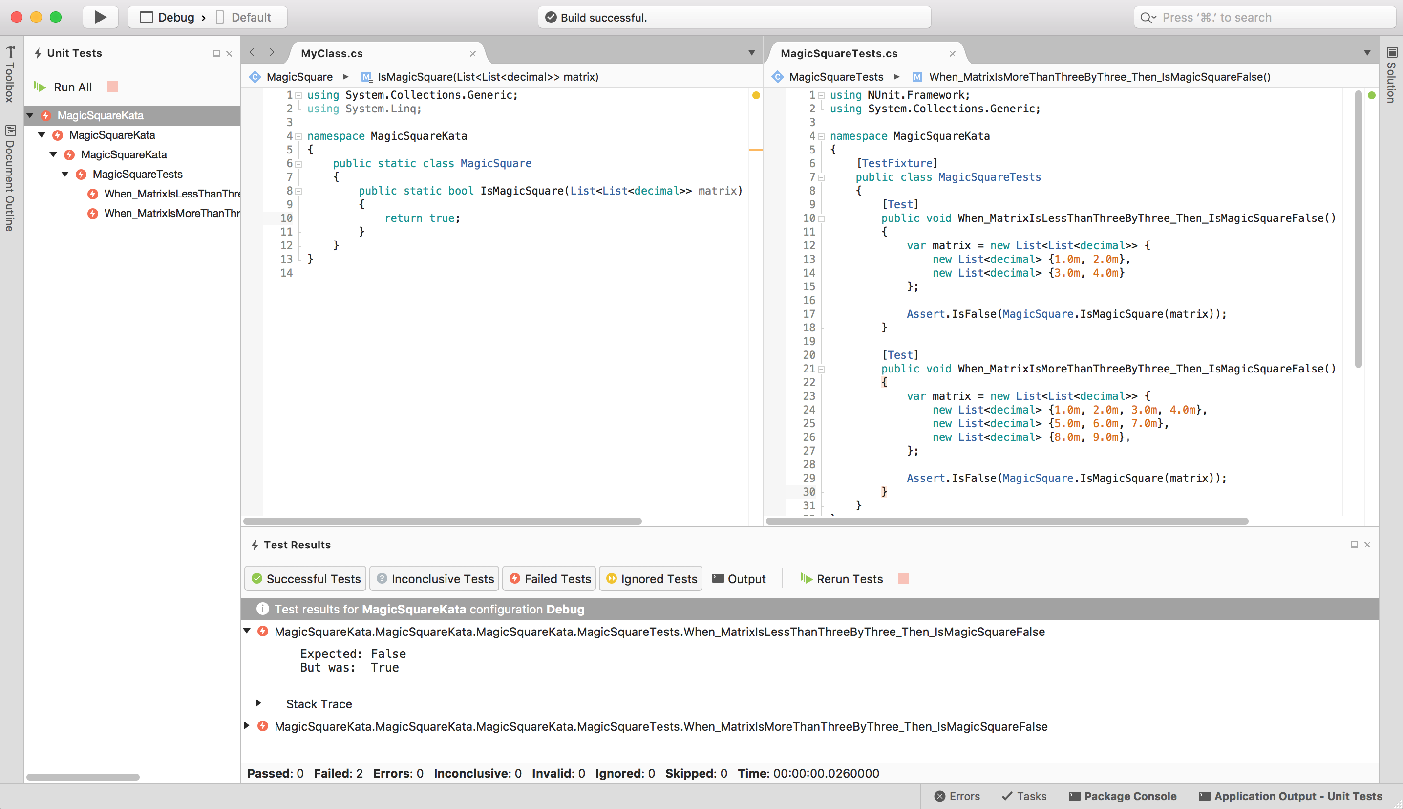
Task: Toggle the Stop button next to Run All
Action: (x=113, y=87)
